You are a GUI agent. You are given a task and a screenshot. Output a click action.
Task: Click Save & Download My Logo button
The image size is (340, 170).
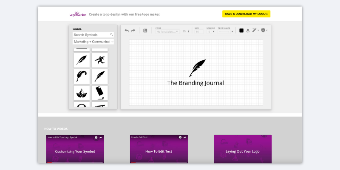pyautogui.click(x=246, y=14)
